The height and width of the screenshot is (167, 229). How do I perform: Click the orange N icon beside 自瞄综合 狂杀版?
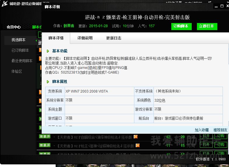point(135,137)
